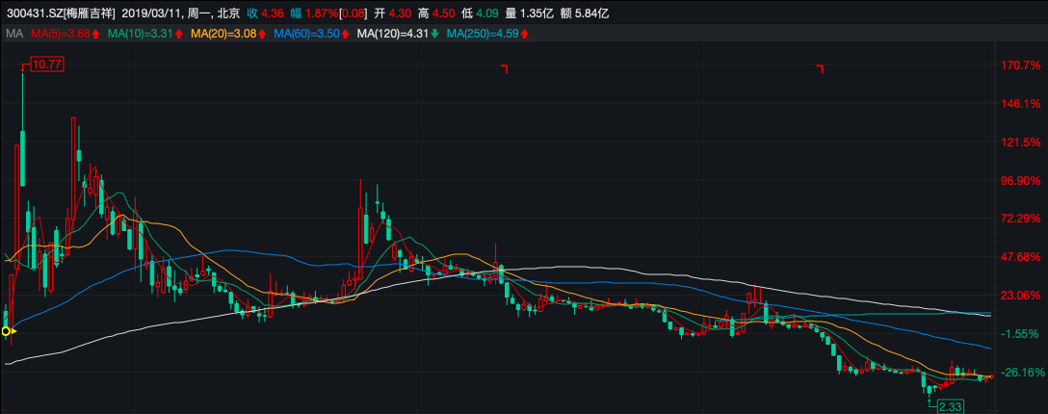Toggle the MA(20) moving average label

click(223, 34)
